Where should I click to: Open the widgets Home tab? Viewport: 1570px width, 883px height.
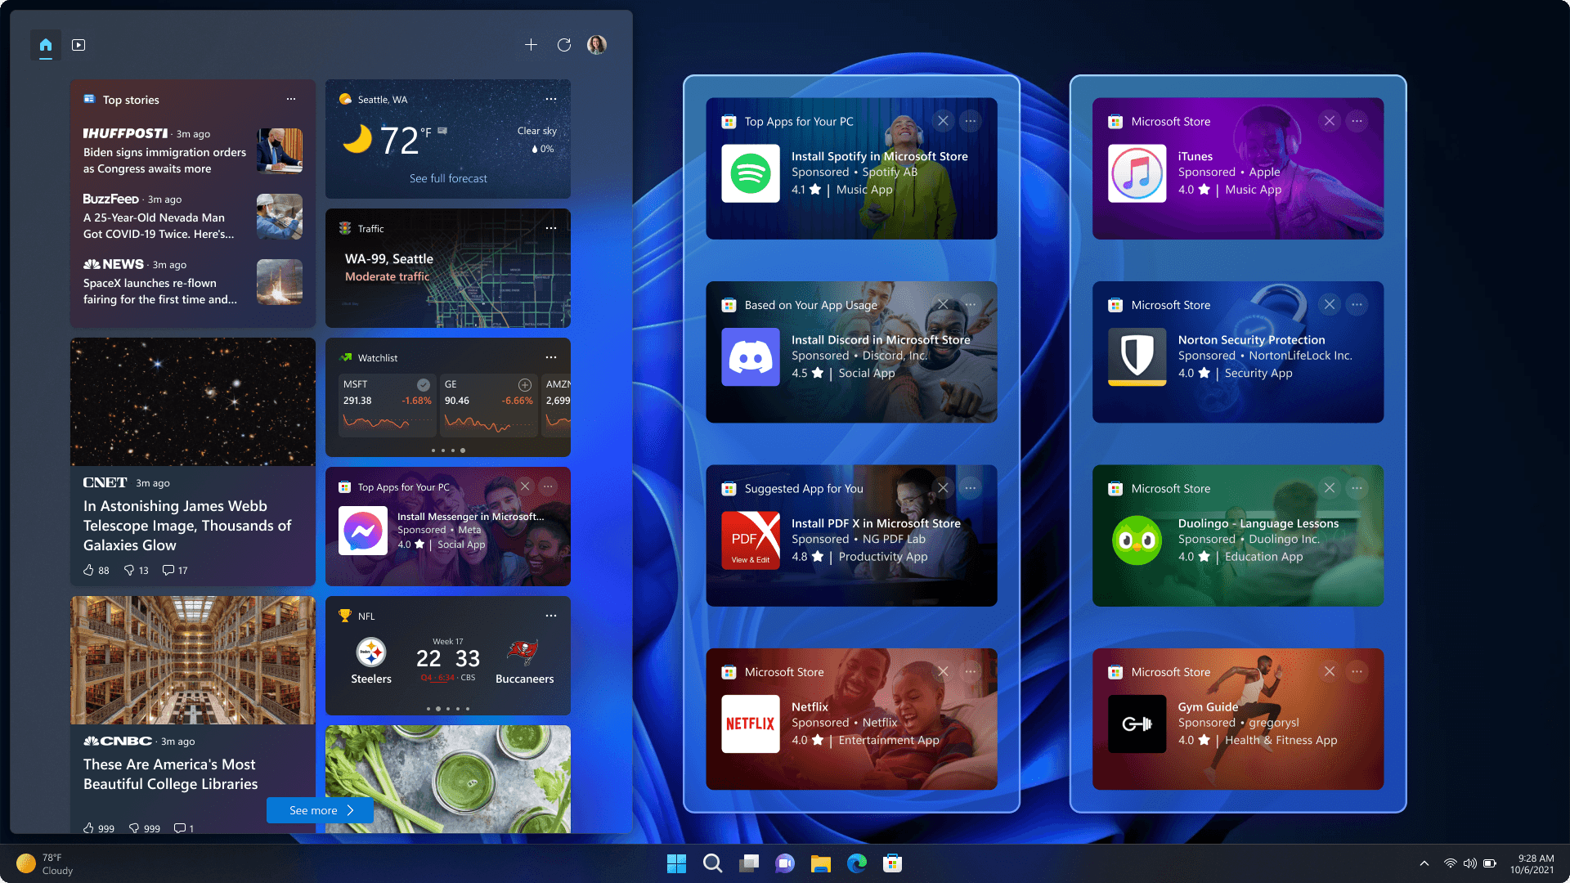click(x=46, y=45)
